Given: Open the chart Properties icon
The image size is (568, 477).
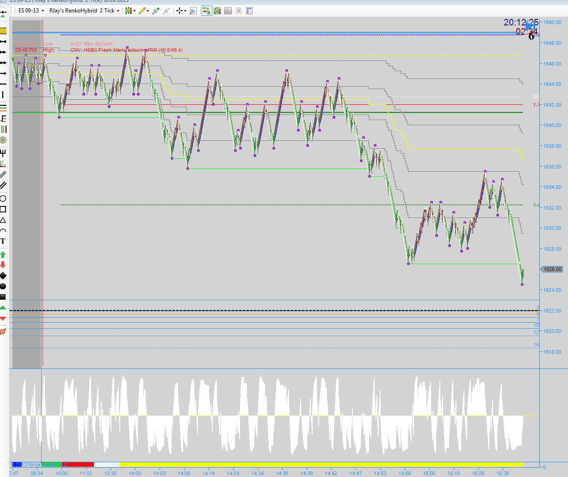Looking at the screenshot, I should point(249,10).
